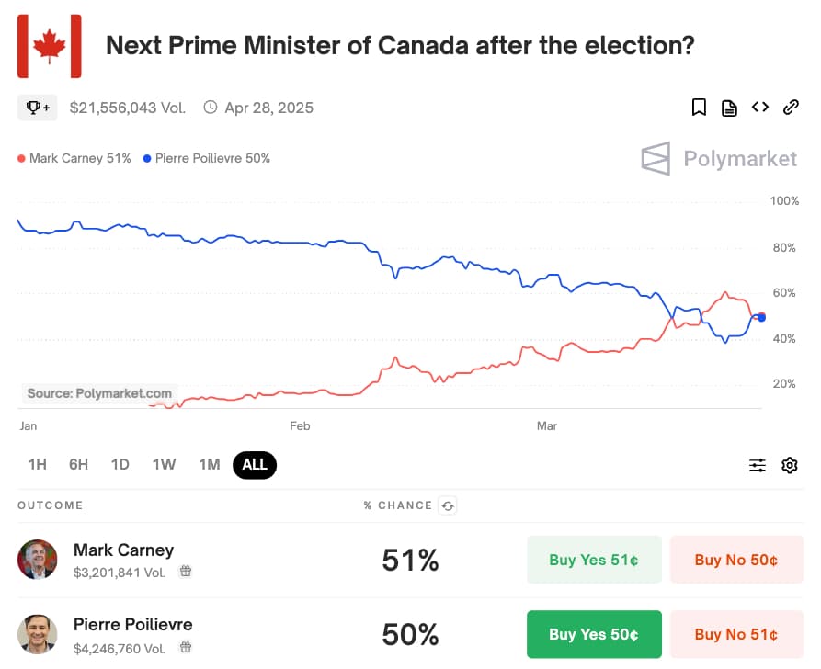The height and width of the screenshot is (669, 821).
Task: Toggle the % chance refresh icon
Action: point(448,505)
